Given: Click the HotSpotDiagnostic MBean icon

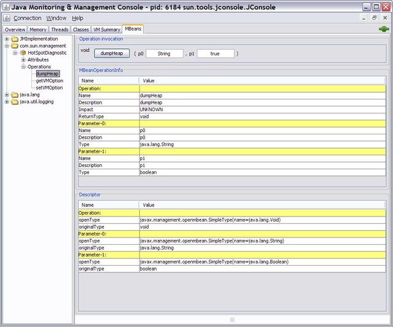Looking at the screenshot, I should [x=23, y=53].
